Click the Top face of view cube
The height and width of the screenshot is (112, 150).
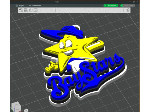[16, 105]
